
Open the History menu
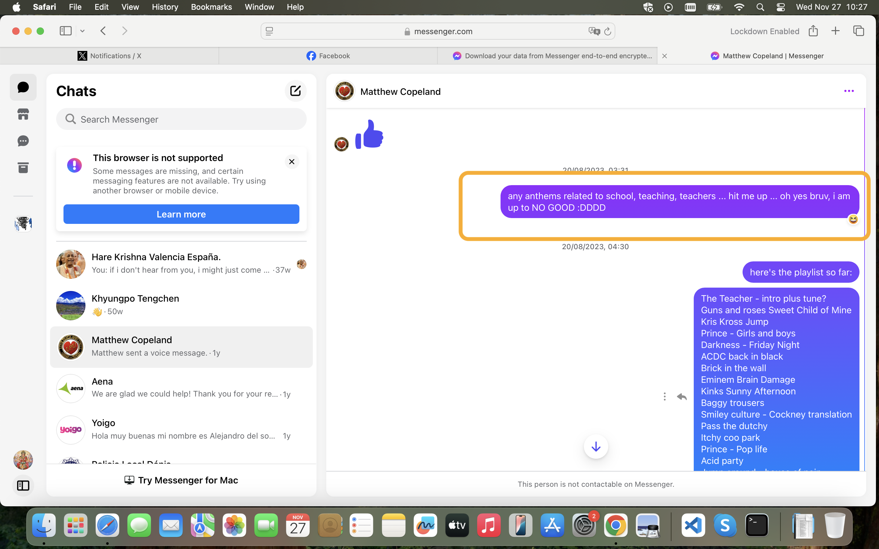[165, 7]
